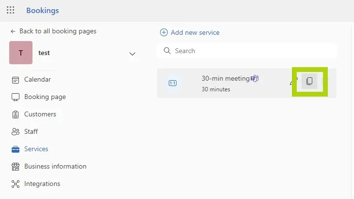Focus the Search services field

click(x=252, y=51)
